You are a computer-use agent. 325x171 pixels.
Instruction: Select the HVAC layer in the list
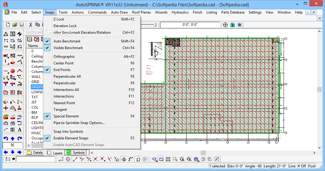(36, 133)
